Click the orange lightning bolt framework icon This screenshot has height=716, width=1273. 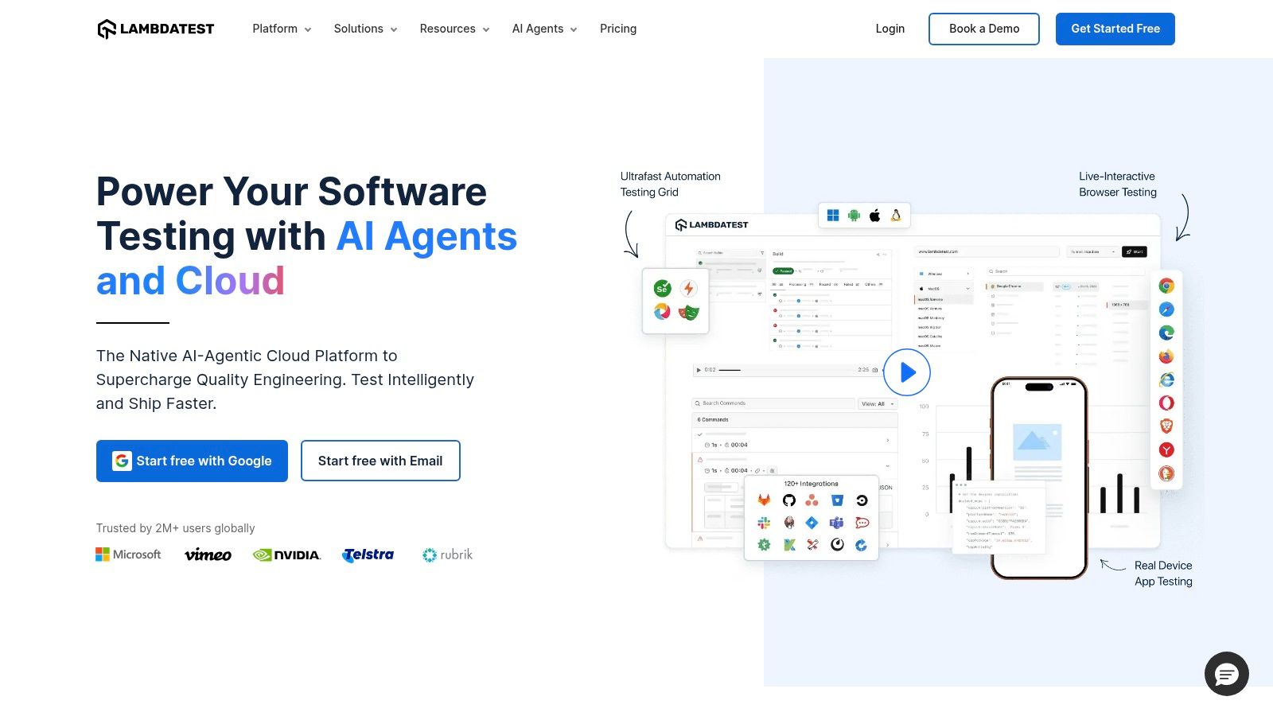pos(688,289)
